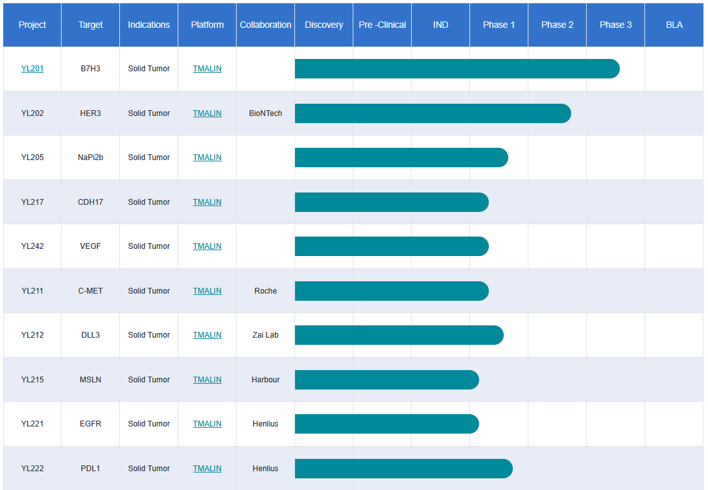Select the BioNTech collaboration cell

(x=265, y=113)
